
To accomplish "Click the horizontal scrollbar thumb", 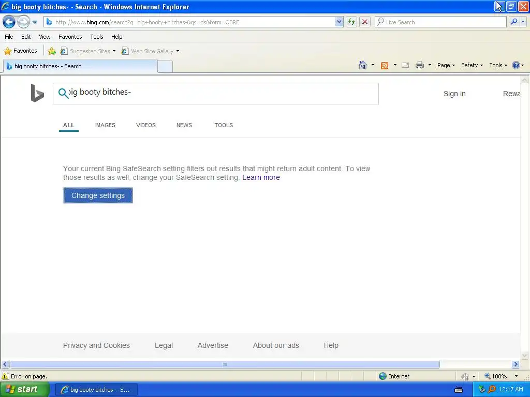I will click(225, 364).
